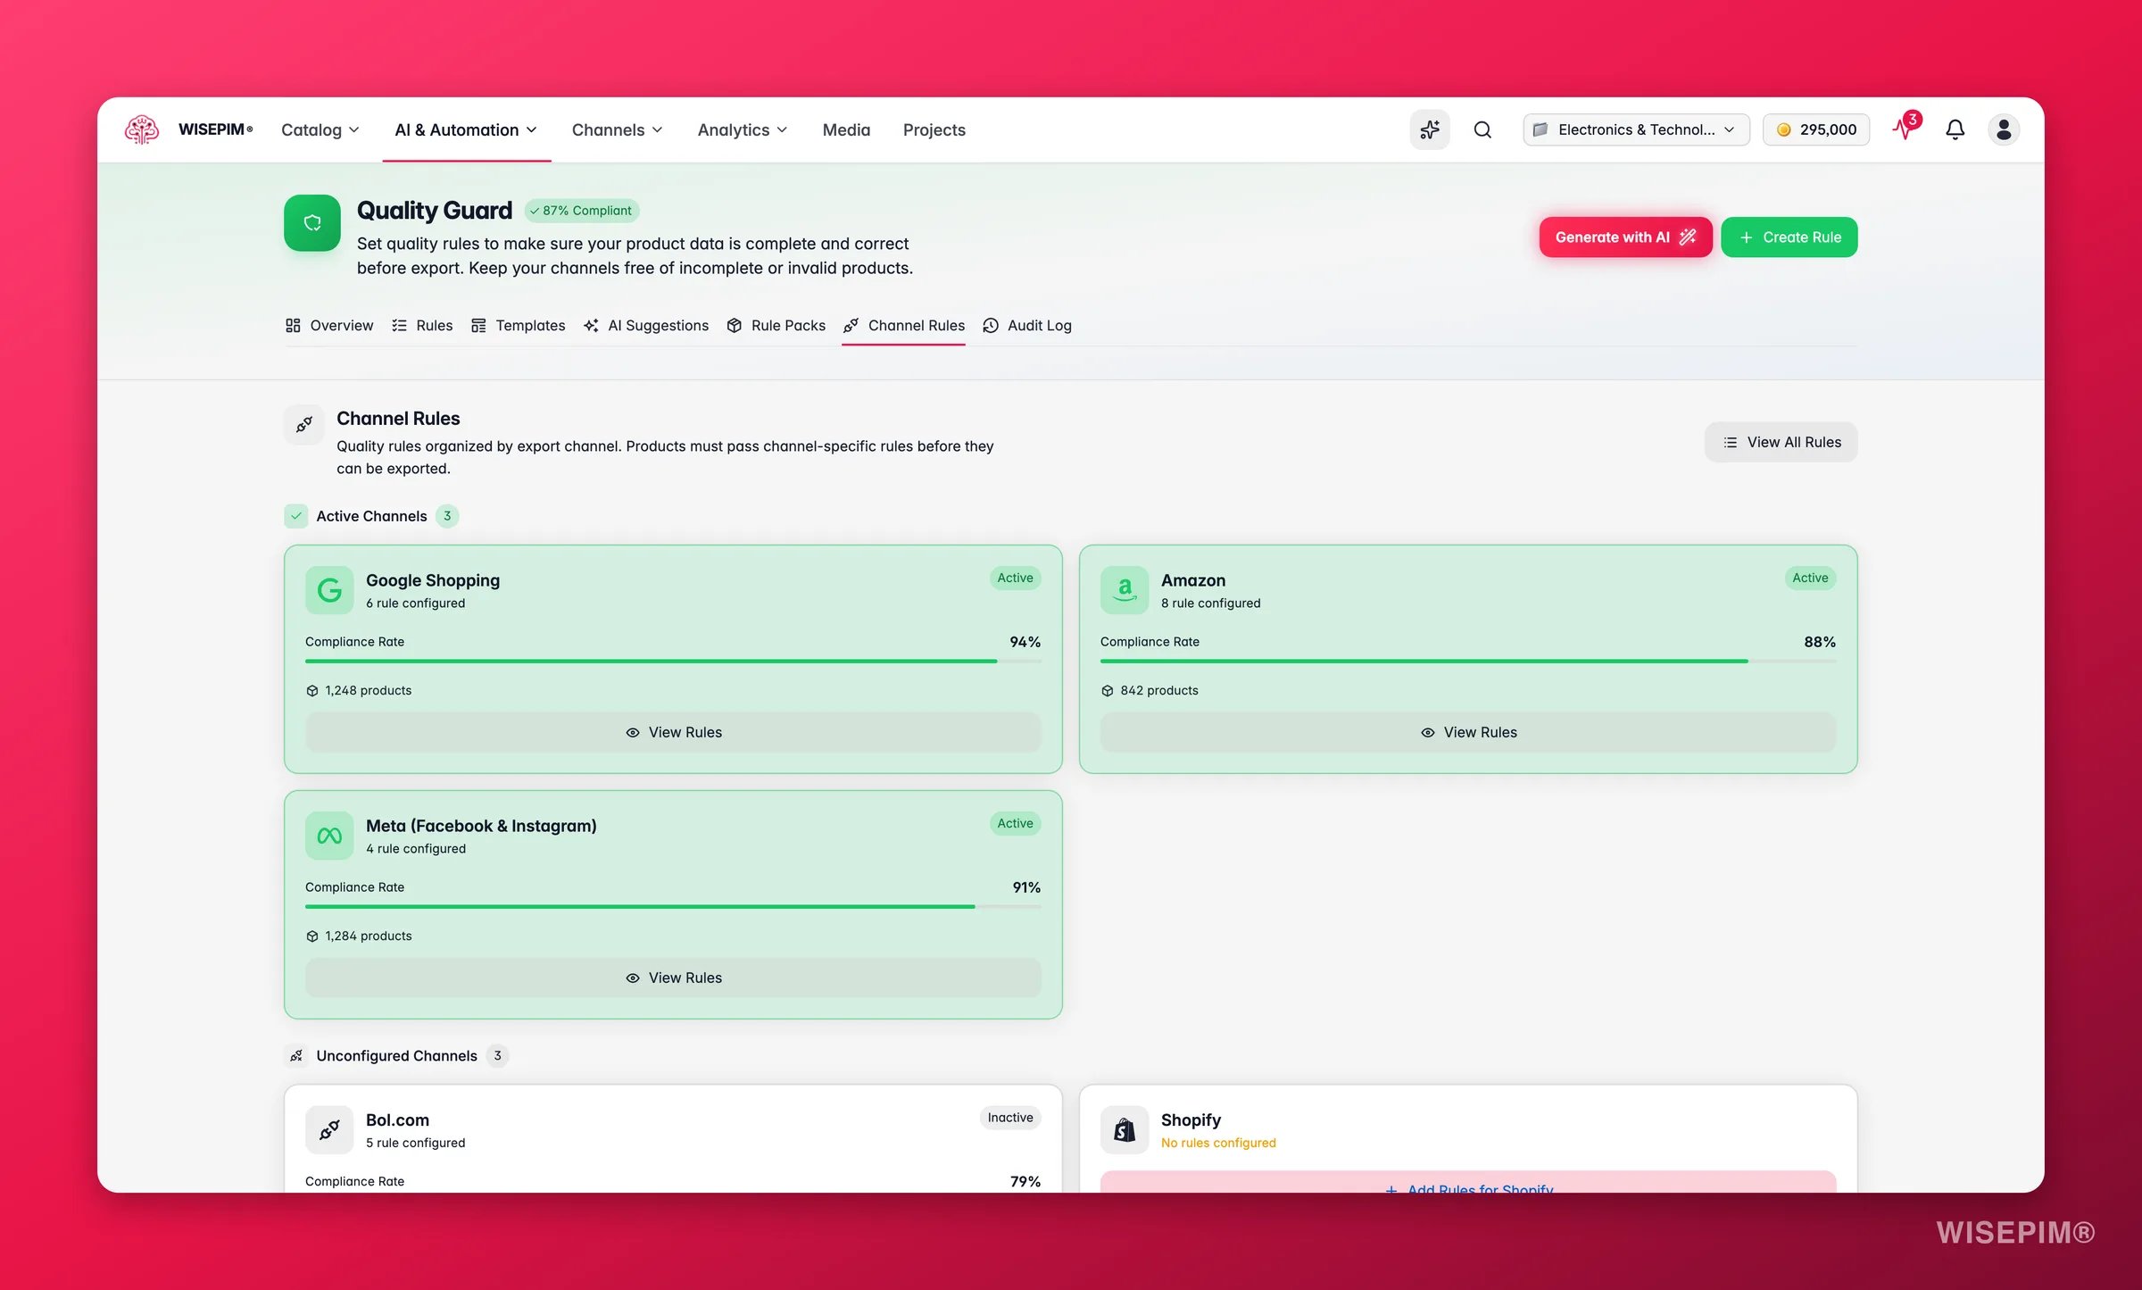2142x1290 pixels.
Task: Click the '4 rule configured' text
Action: click(416, 849)
